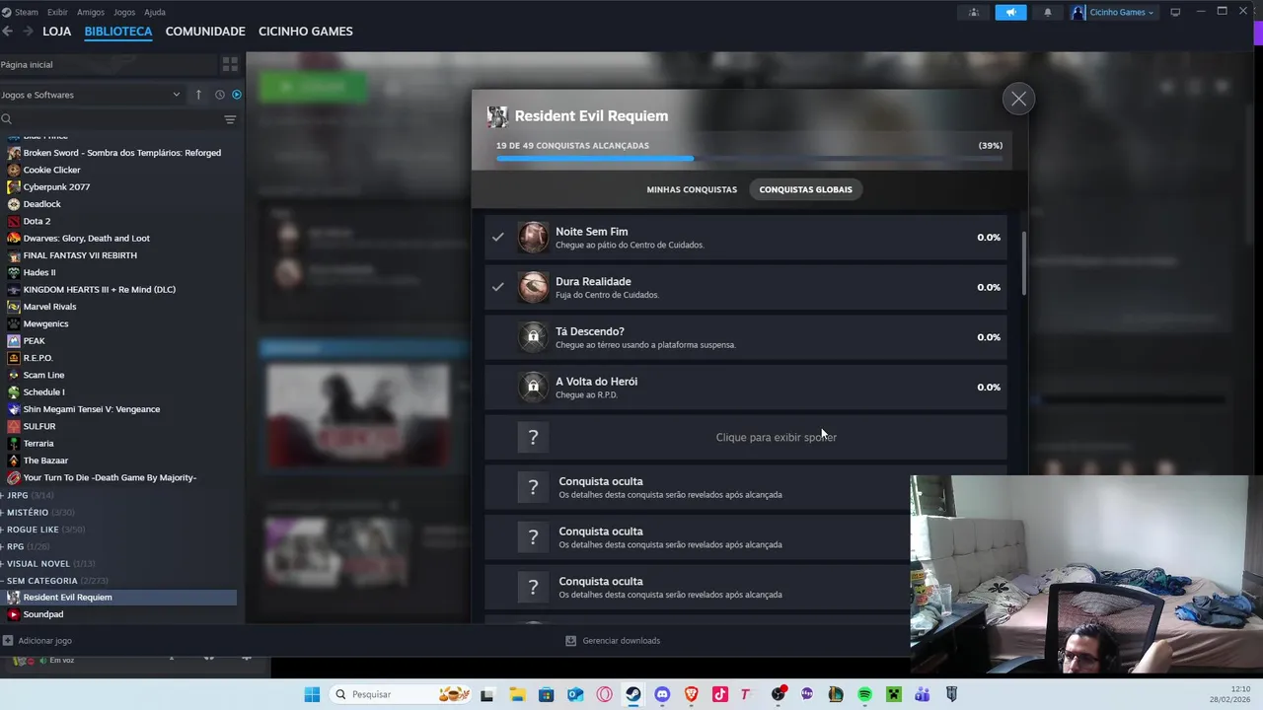Select Hades II in the library
The image size is (1263, 710).
[39, 273]
